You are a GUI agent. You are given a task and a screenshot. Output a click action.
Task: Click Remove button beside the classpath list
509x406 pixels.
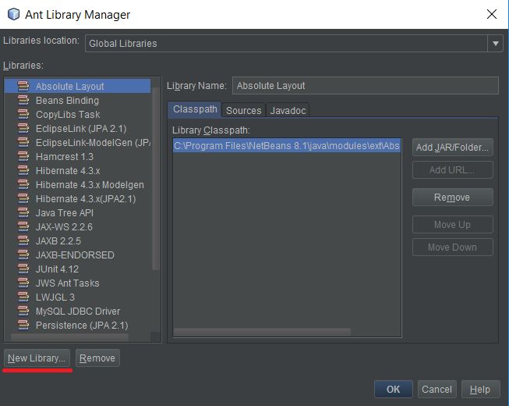point(453,198)
